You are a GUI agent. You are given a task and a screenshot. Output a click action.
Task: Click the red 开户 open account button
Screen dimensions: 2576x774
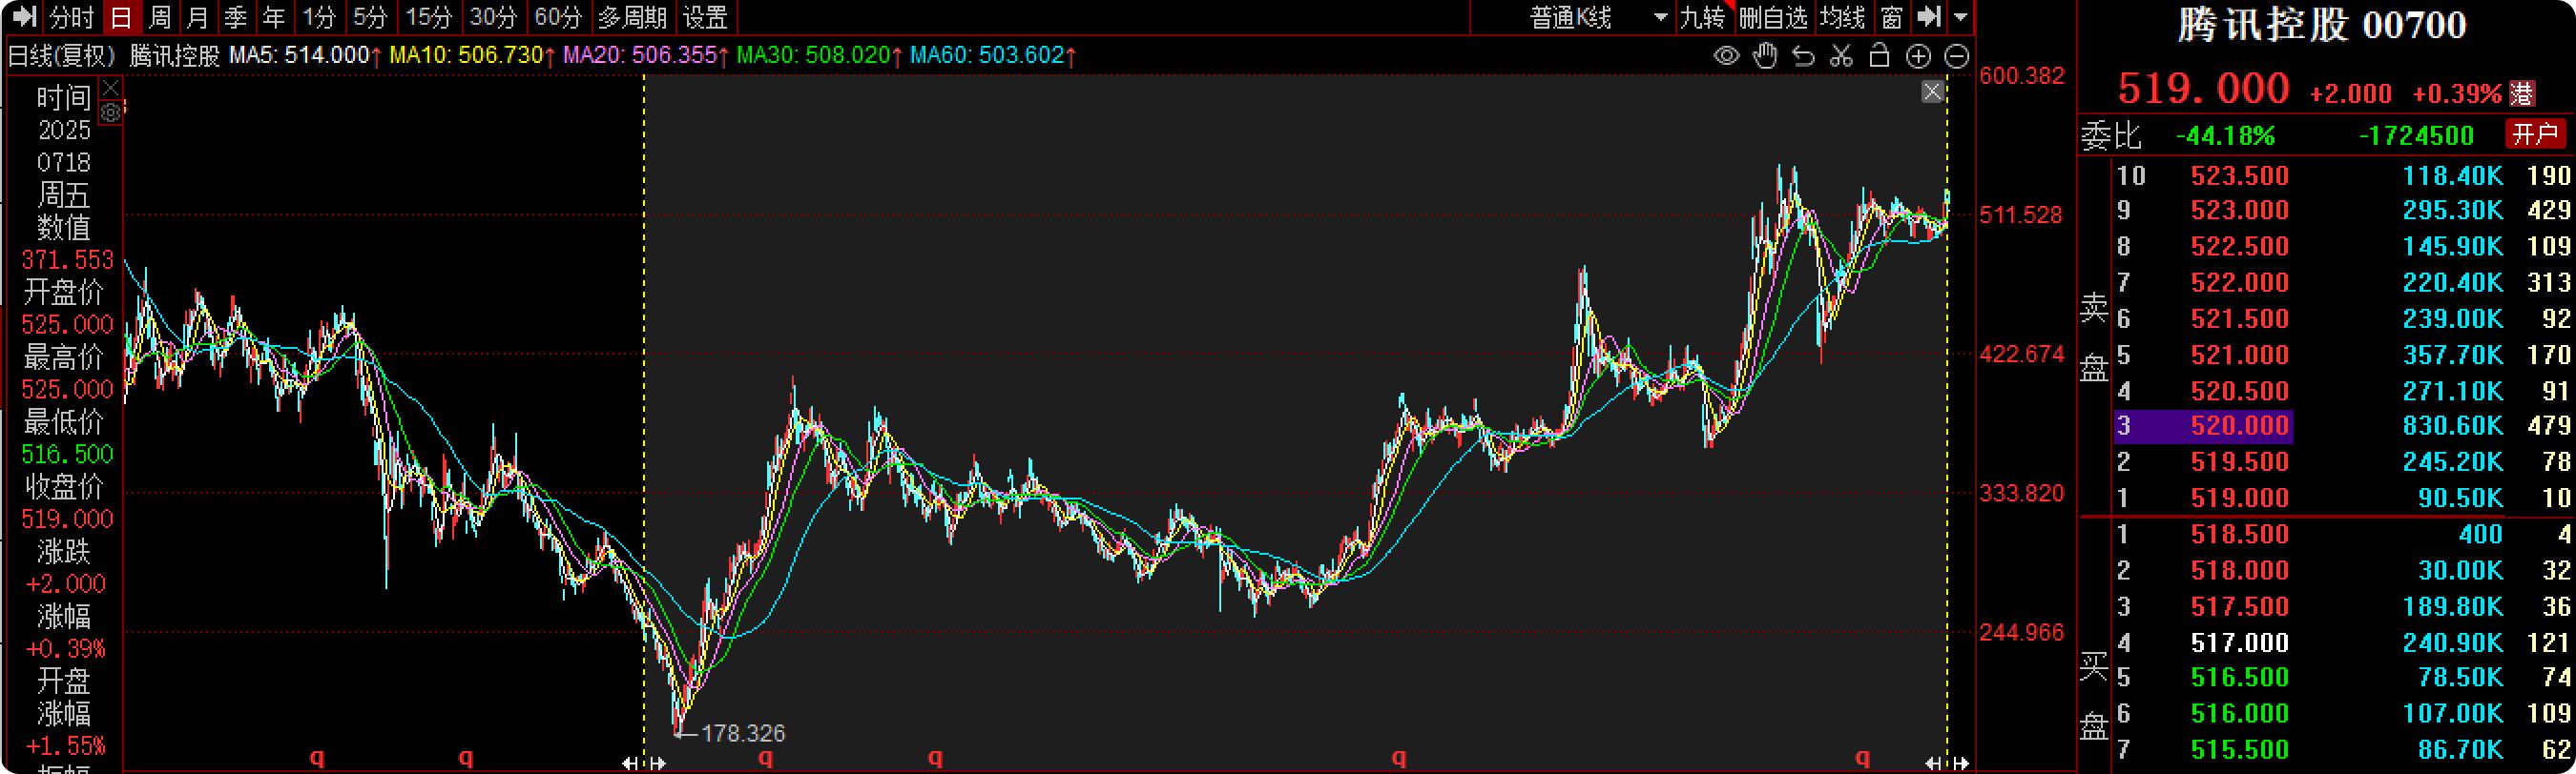[2535, 133]
